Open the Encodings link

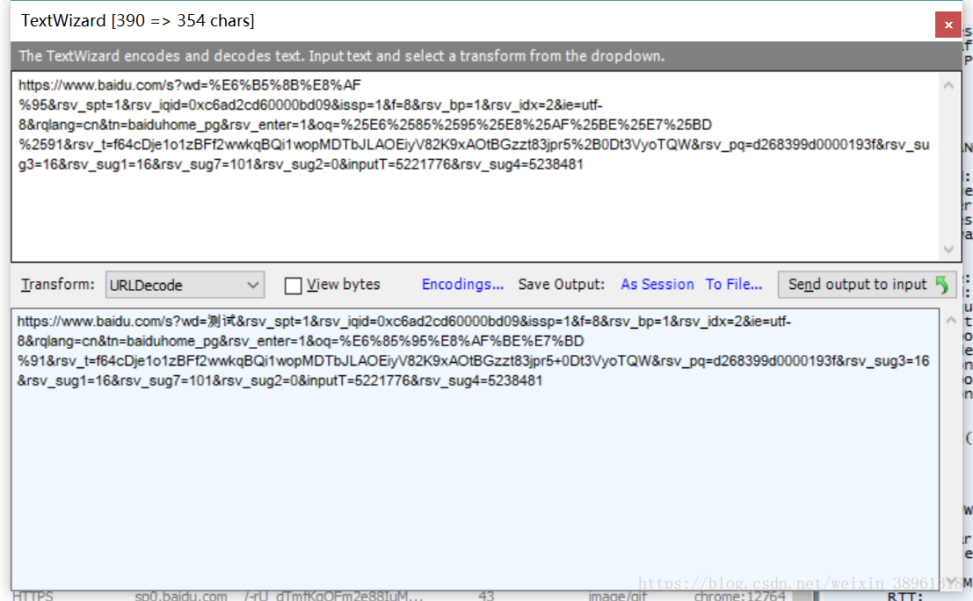pyautogui.click(x=462, y=284)
